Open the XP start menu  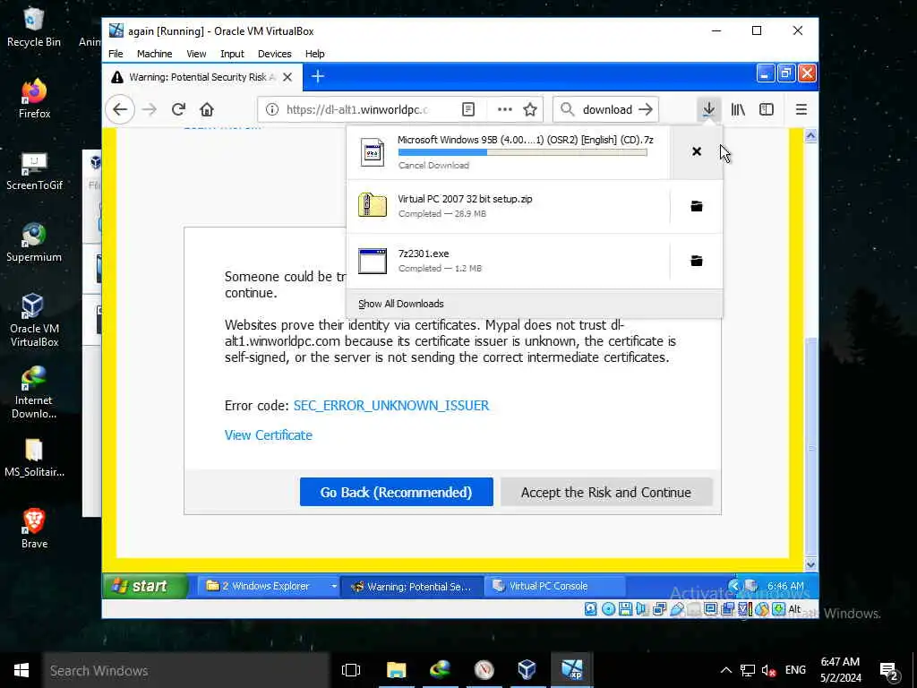point(145,586)
